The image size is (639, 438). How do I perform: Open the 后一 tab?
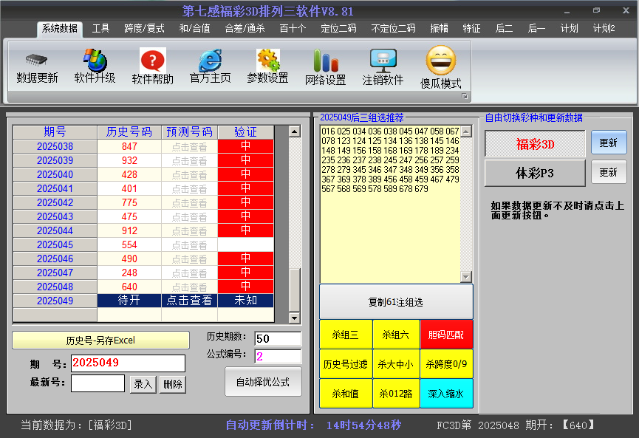[536, 29]
